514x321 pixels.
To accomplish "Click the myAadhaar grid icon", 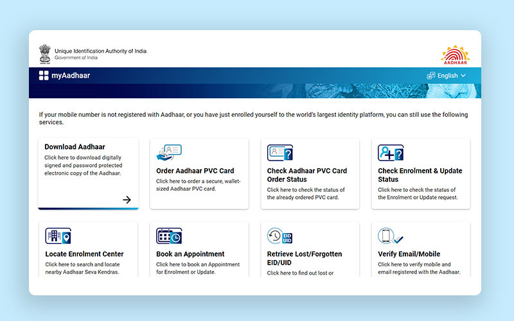I will tap(44, 76).
